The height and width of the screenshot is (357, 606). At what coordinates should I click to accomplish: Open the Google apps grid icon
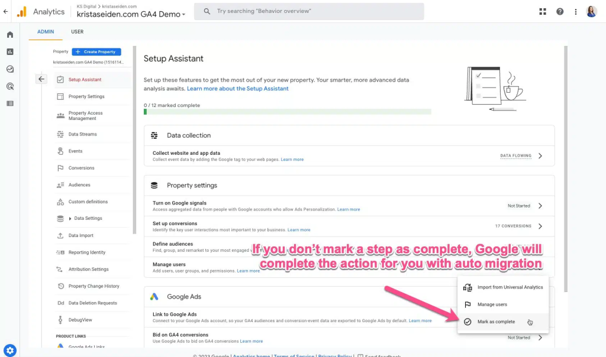pos(543,12)
